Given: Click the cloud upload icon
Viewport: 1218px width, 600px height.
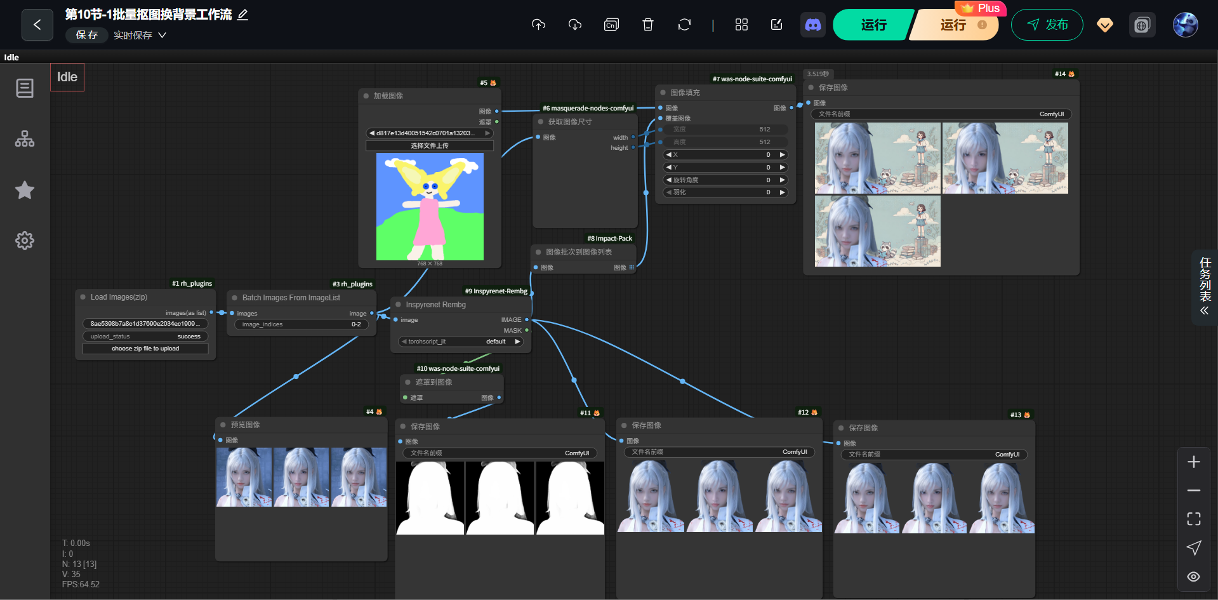Looking at the screenshot, I should [538, 25].
